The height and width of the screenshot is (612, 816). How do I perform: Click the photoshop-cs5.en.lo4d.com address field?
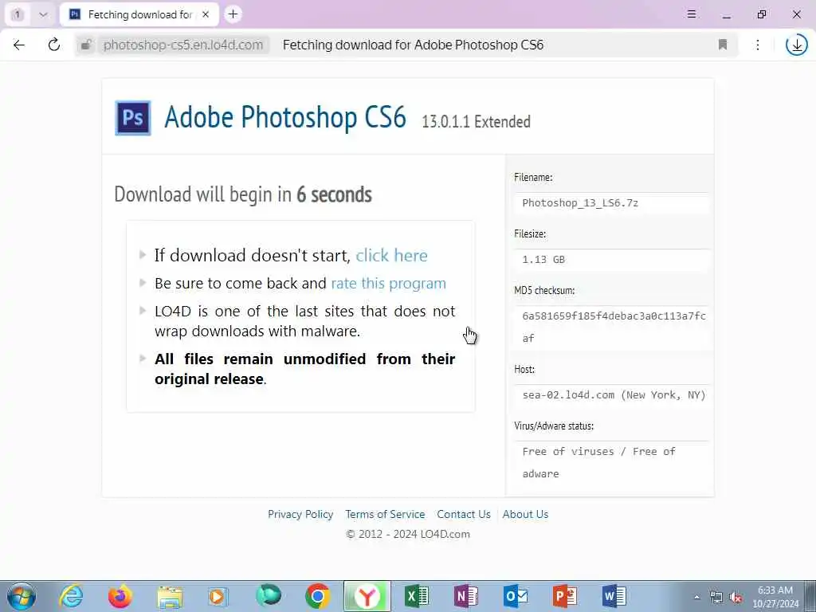[183, 45]
